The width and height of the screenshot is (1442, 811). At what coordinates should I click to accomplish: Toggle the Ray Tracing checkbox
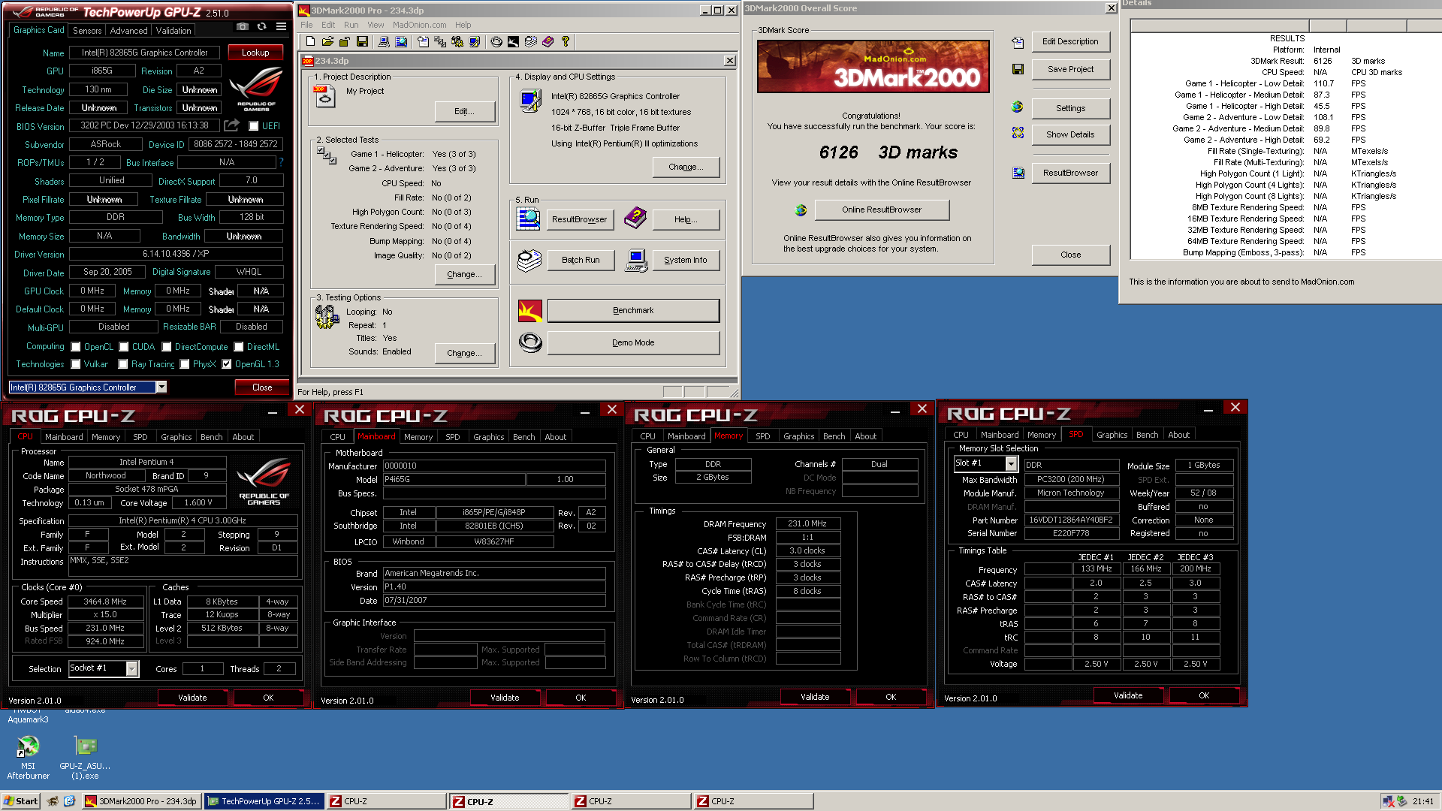click(x=123, y=364)
